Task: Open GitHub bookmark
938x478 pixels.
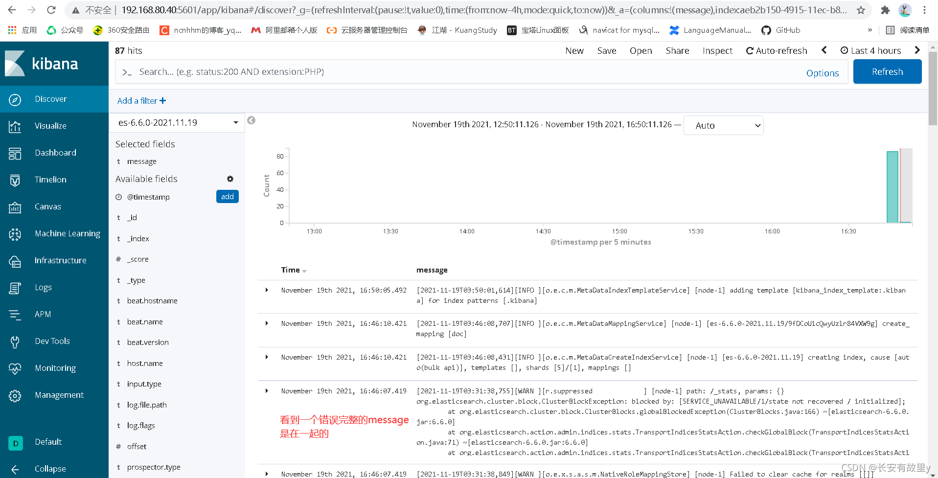Action: click(x=781, y=30)
